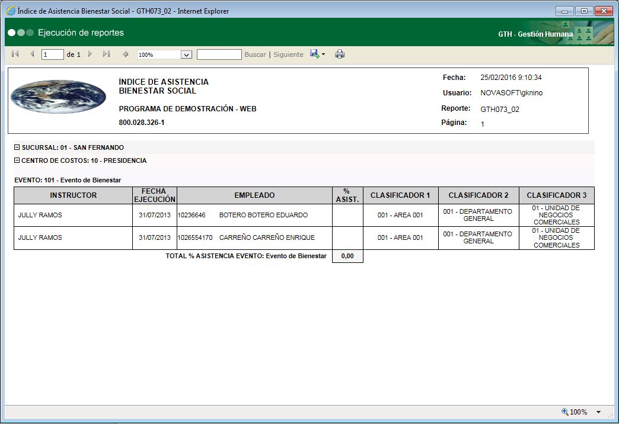Click the Internet Explorer title bar icon
The width and height of the screenshot is (619, 424).
[10, 11]
